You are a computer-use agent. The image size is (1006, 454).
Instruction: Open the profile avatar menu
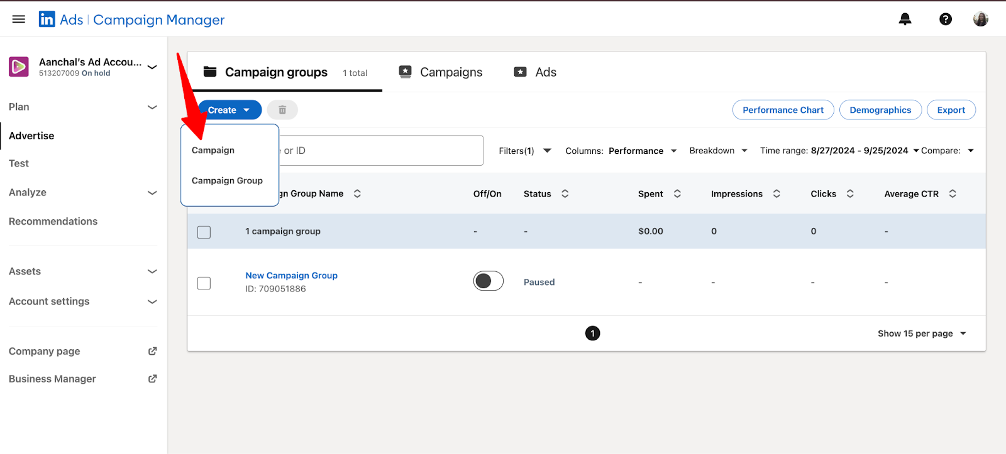(980, 19)
